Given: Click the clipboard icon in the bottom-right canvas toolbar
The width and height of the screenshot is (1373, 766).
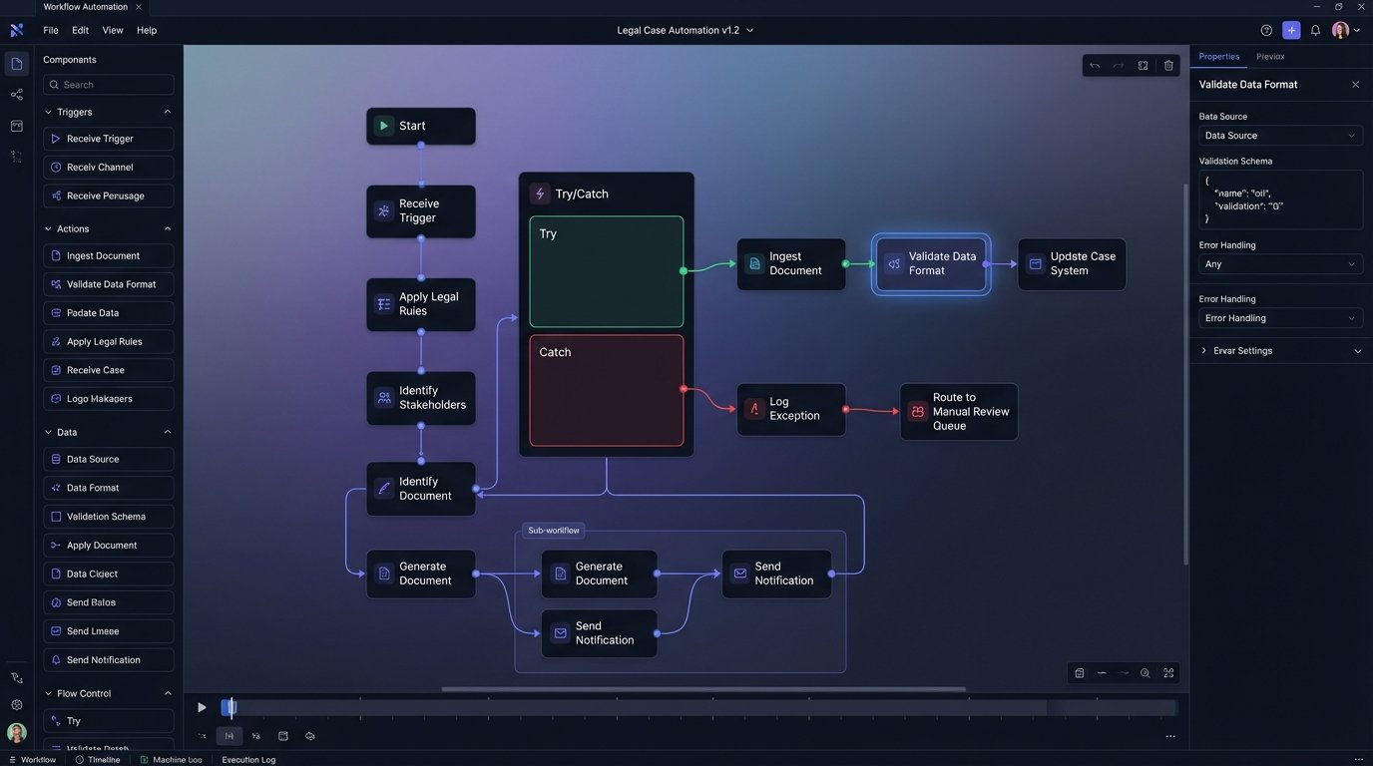Looking at the screenshot, I should (x=1079, y=673).
